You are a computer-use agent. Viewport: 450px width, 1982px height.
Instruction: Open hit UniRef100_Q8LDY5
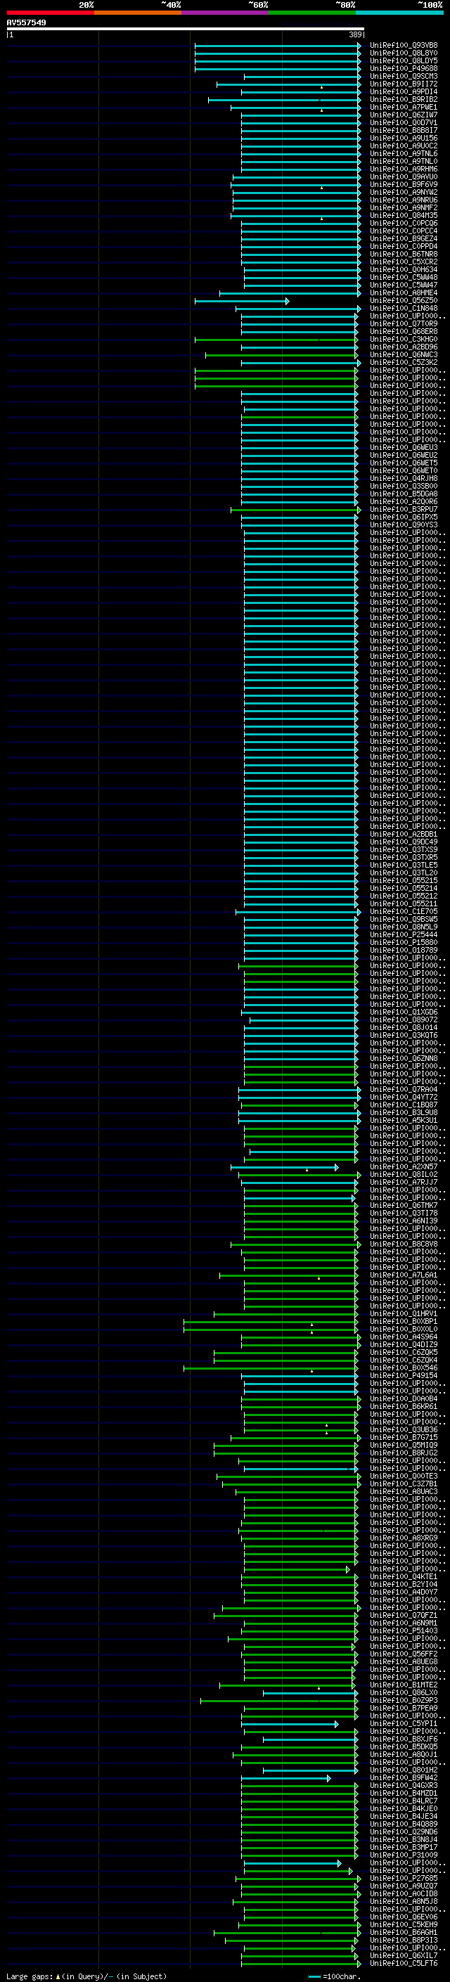[x=404, y=60]
